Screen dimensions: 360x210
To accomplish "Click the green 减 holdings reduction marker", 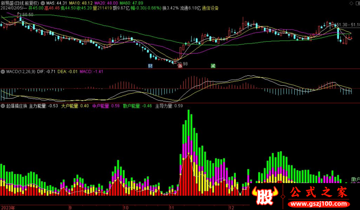I will [213, 66].
